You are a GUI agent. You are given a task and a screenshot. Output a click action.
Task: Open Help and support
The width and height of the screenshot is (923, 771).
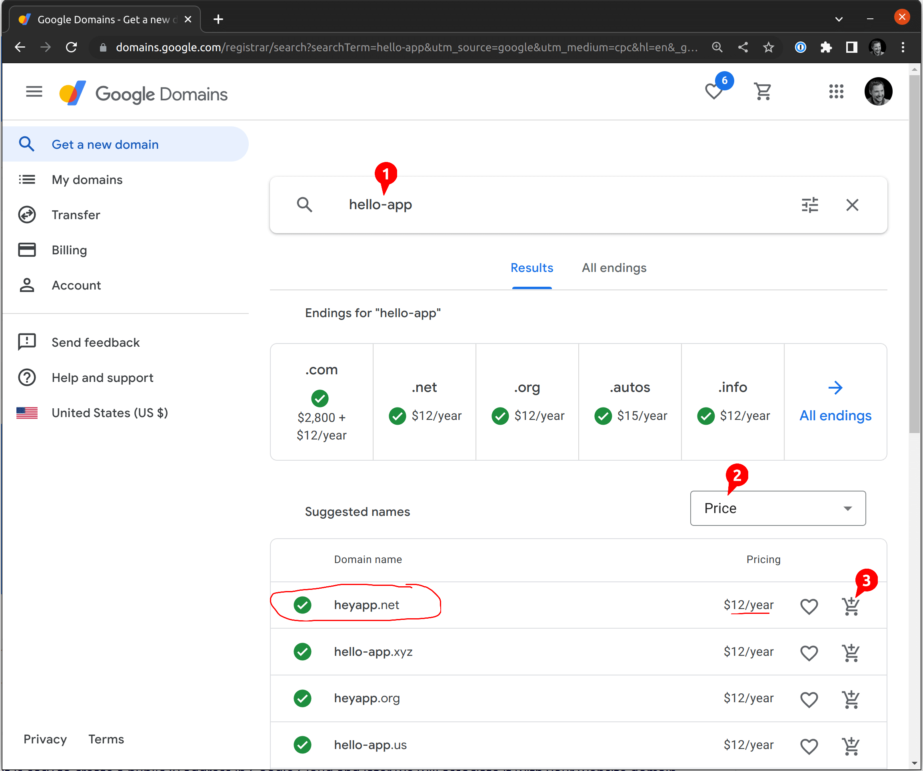point(102,378)
